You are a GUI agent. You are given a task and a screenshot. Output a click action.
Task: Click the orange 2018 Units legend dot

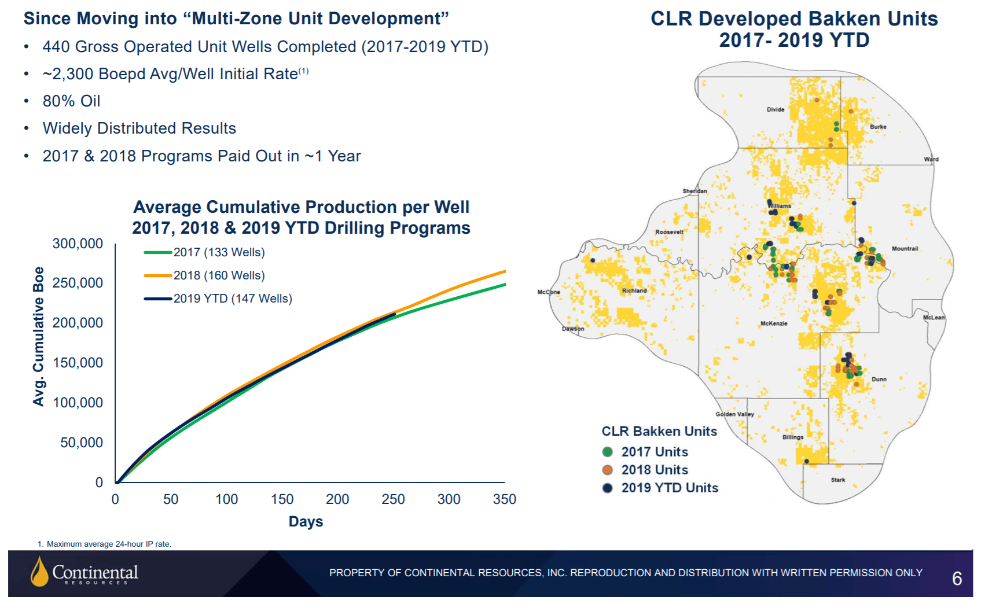click(607, 470)
